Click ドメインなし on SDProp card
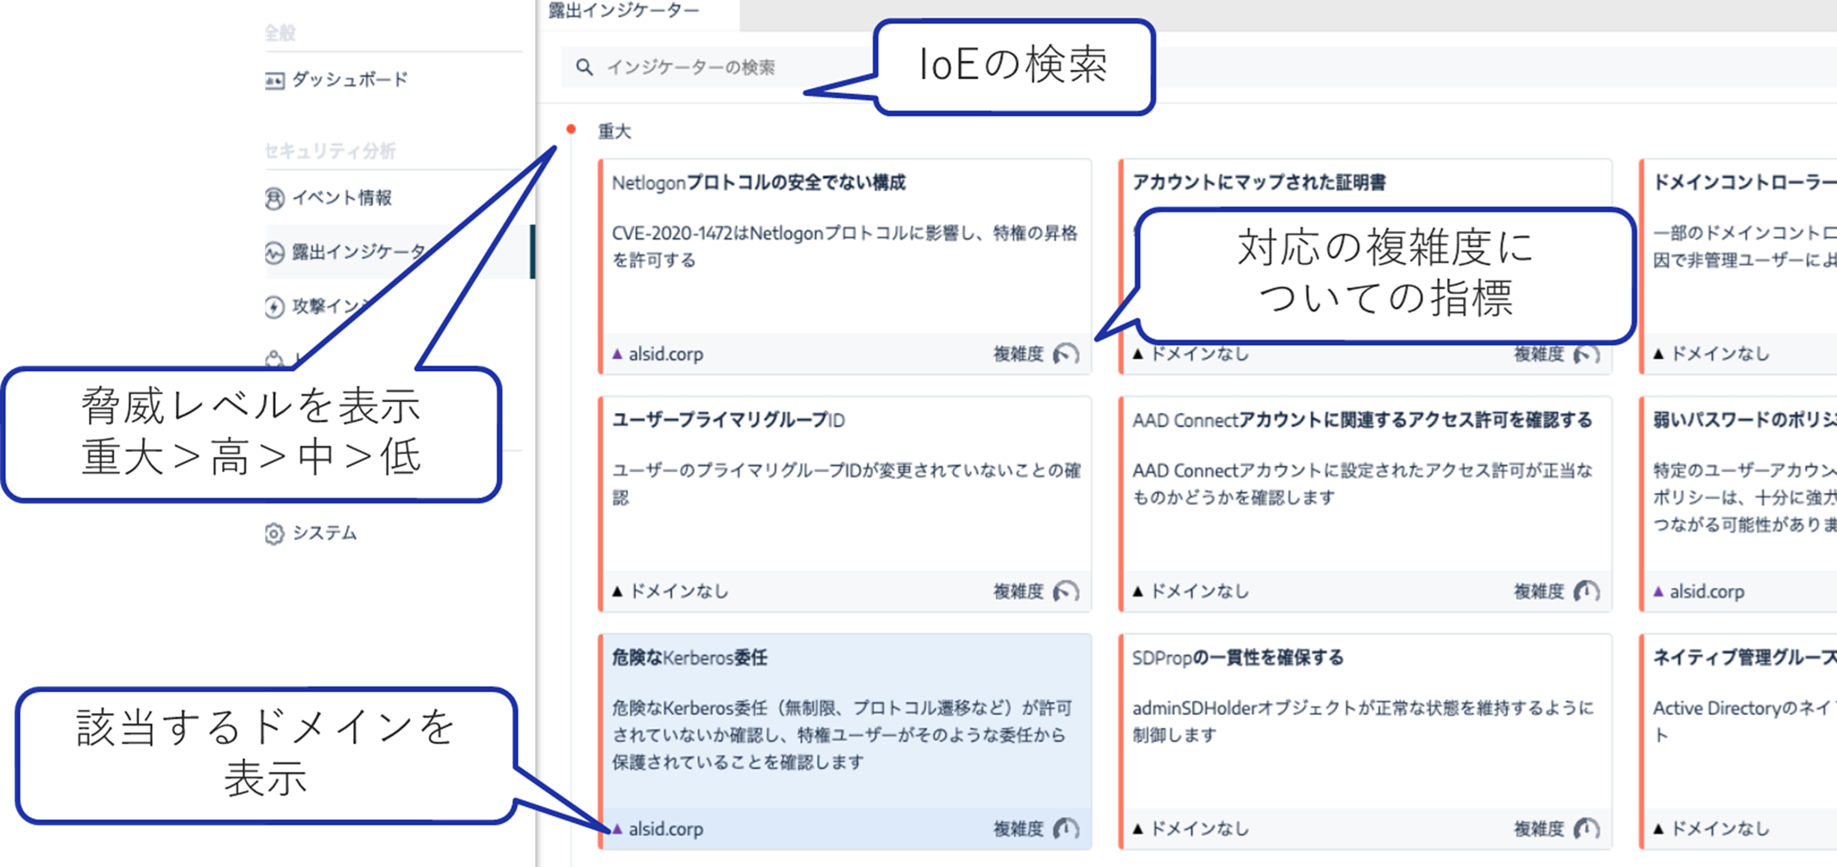The height and width of the screenshot is (867, 1837). 1199,828
